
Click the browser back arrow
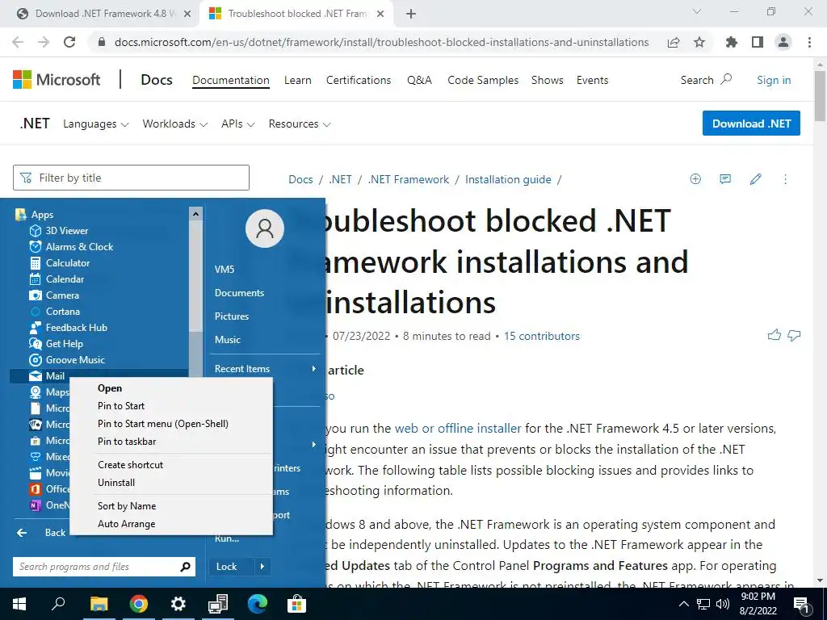(18, 42)
